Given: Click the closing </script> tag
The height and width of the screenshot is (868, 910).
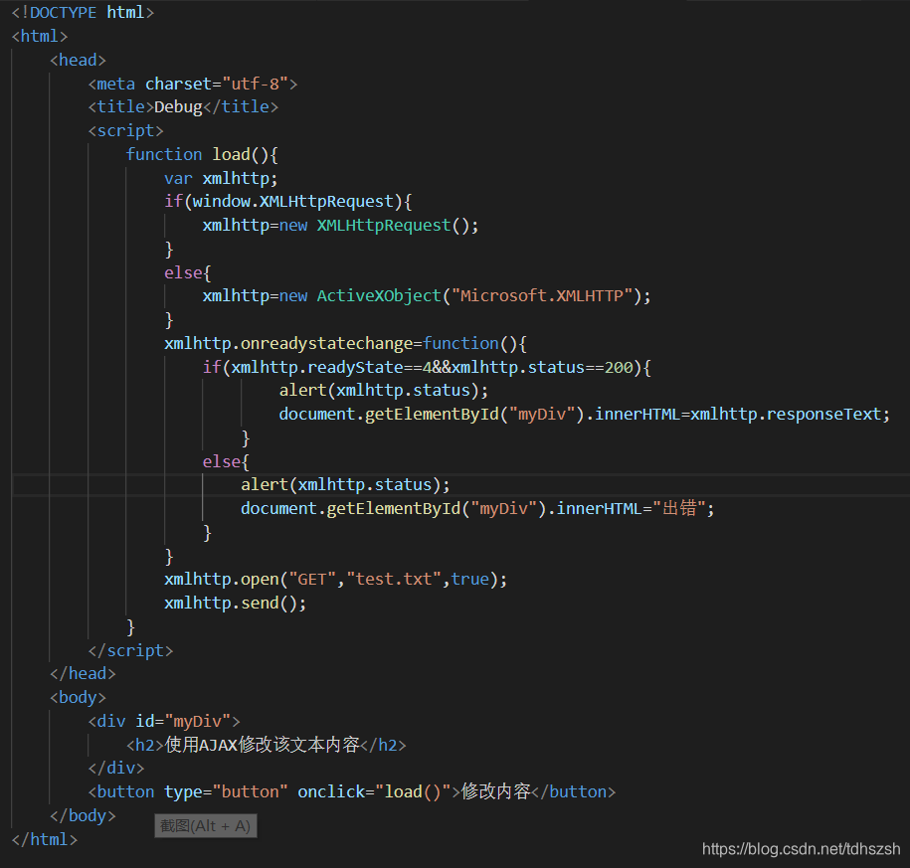Looking at the screenshot, I should [x=130, y=650].
